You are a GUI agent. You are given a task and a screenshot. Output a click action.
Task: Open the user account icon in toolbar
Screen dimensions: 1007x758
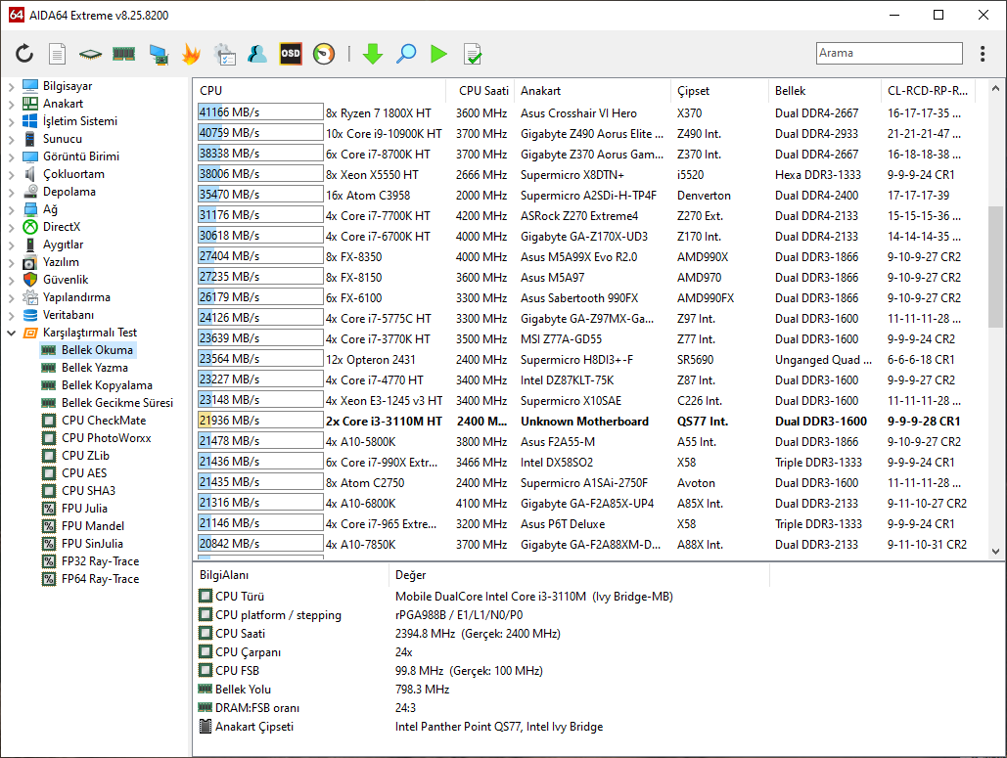(256, 53)
